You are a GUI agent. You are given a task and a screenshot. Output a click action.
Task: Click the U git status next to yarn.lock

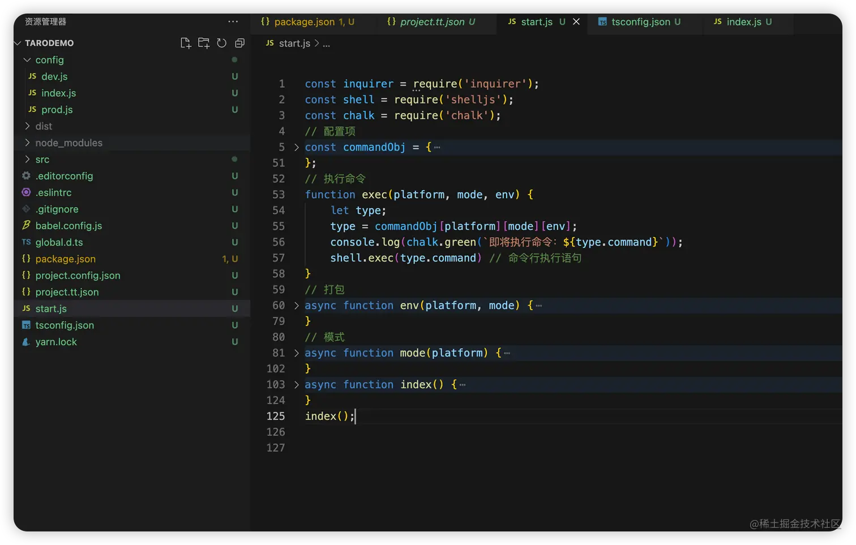pos(234,342)
